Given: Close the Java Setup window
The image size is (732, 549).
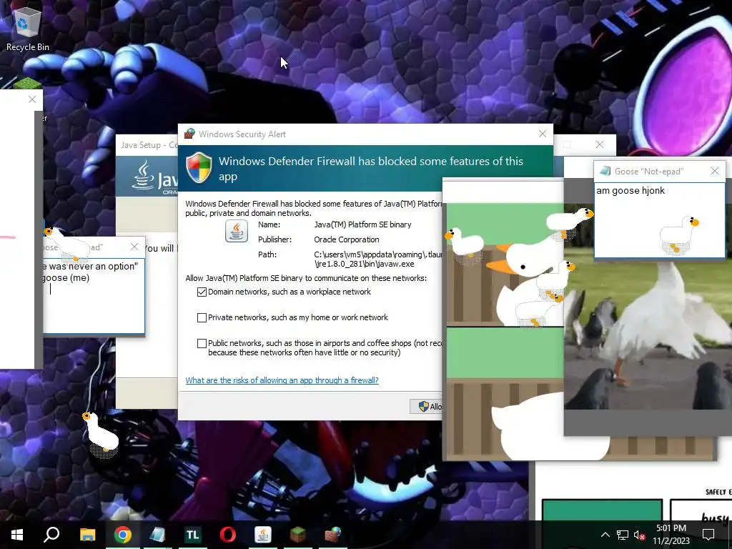Looking at the screenshot, I should tap(600, 144).
